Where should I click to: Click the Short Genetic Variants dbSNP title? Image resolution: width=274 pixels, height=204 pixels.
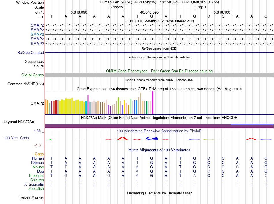(159, 80)
